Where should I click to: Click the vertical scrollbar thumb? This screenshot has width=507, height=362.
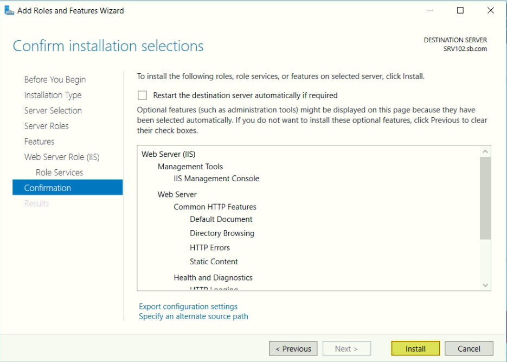(x=485, y=198)
